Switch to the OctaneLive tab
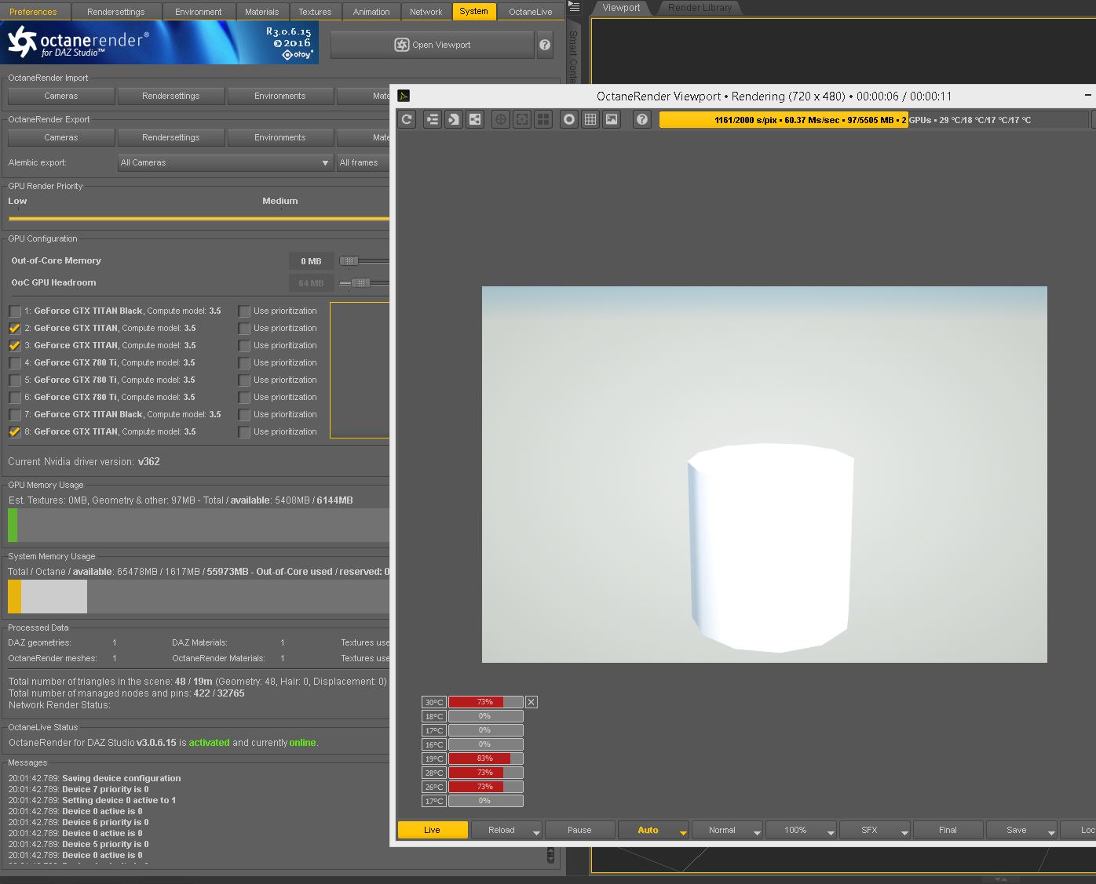Screen dimensions: 1096x884 [531, 12]
